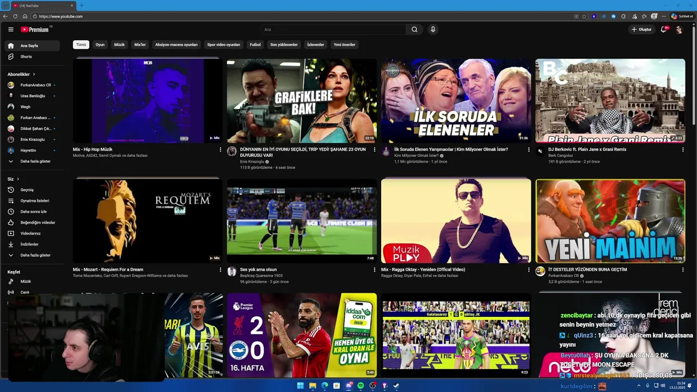Open the YouTube hamburger guide menu

pyautogui.click(x=10, y=29)
